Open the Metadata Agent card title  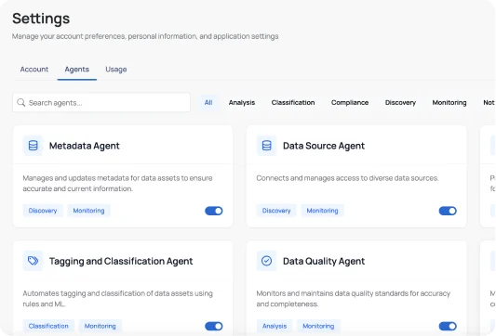(x=85, y=146)
